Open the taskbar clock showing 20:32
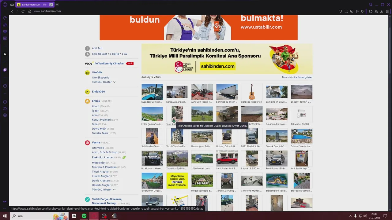The height and width of the screenshot is (220, 392). coord(374,216)
